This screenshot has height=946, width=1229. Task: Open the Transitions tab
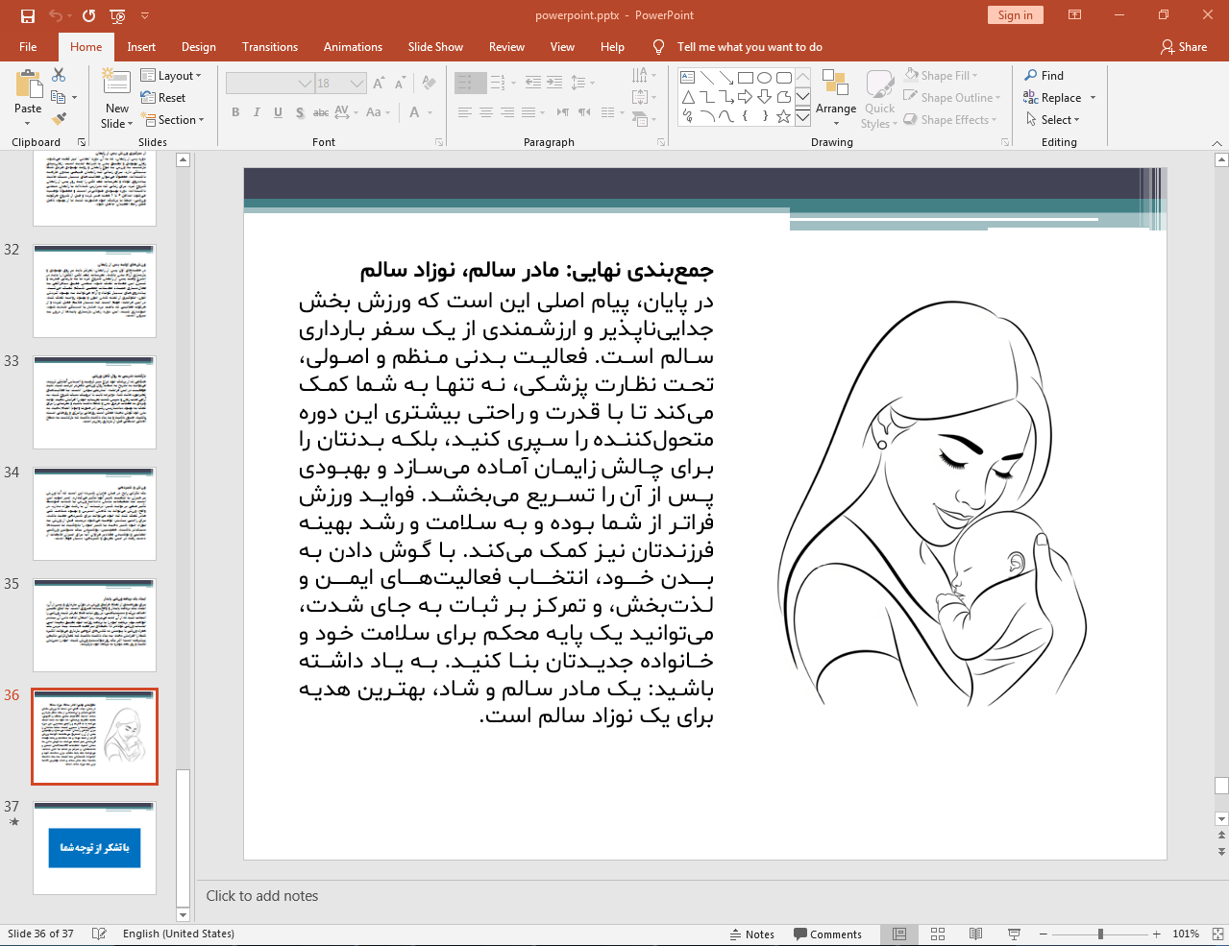pos(269,47)
